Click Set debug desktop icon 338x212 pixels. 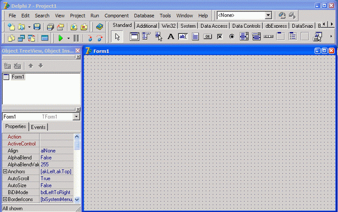pos(292,15)
